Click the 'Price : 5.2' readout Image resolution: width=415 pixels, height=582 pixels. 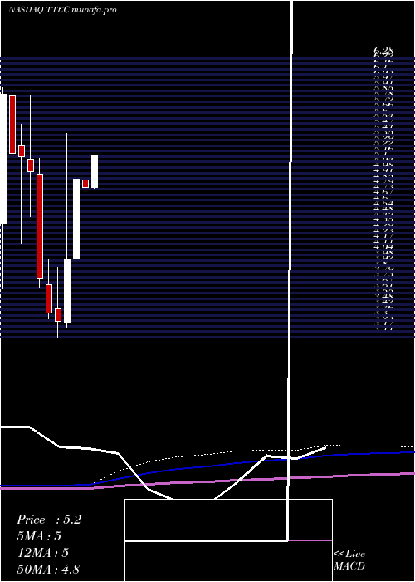coord(48,520)
